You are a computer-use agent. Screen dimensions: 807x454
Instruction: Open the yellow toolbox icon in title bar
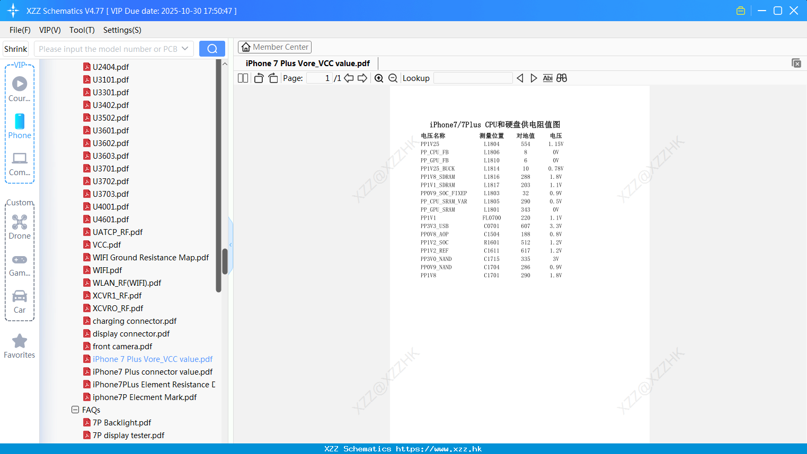pos(741,11)
